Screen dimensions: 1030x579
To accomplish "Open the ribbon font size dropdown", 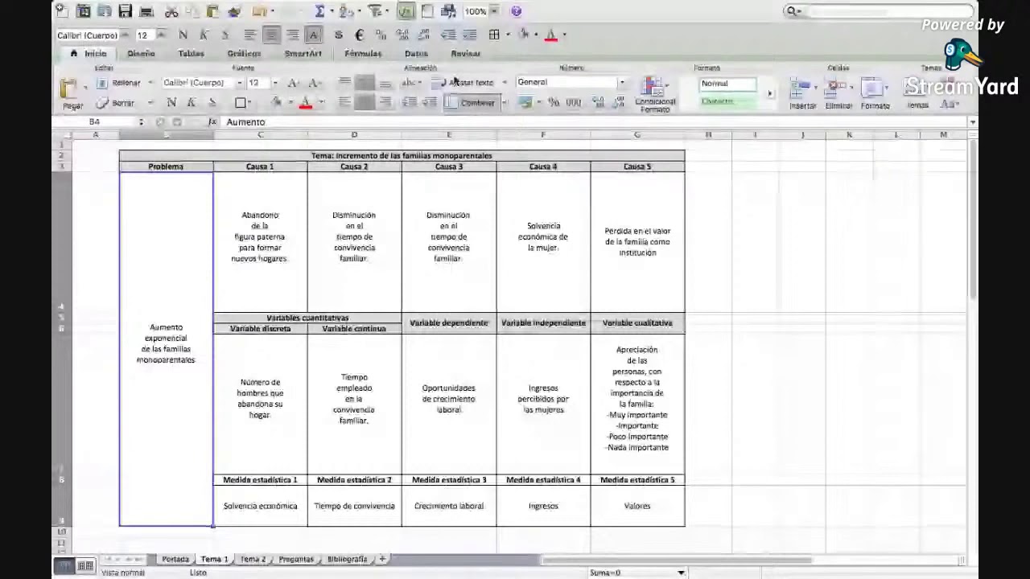I will pyautogui.click(x=274, y=83).
